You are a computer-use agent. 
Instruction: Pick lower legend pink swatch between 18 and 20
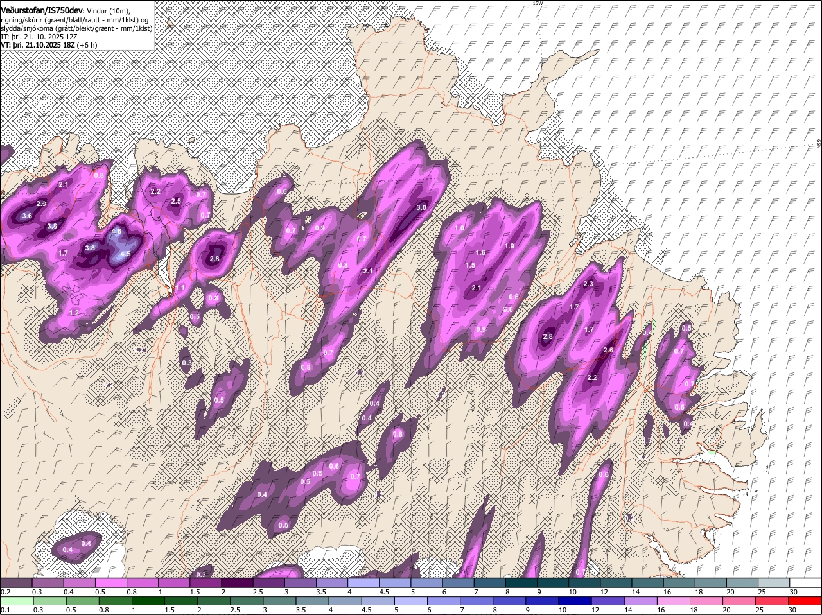point(706,601)
